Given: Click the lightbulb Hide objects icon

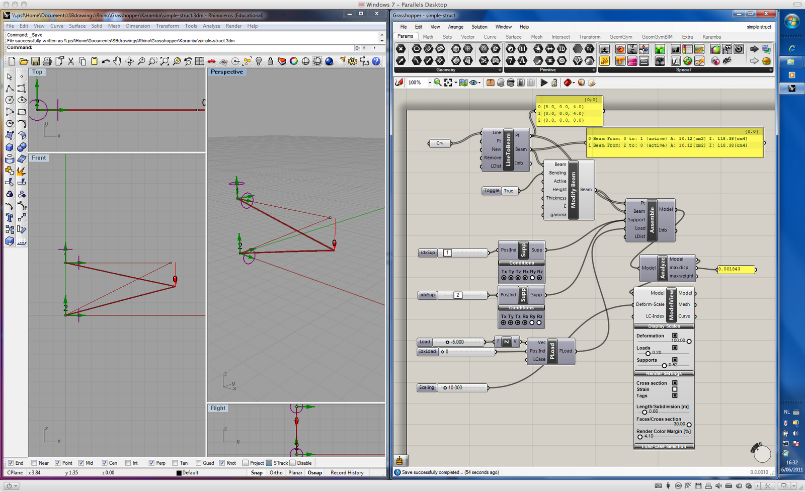Looking at the screenshot, I should click(259, 61).
